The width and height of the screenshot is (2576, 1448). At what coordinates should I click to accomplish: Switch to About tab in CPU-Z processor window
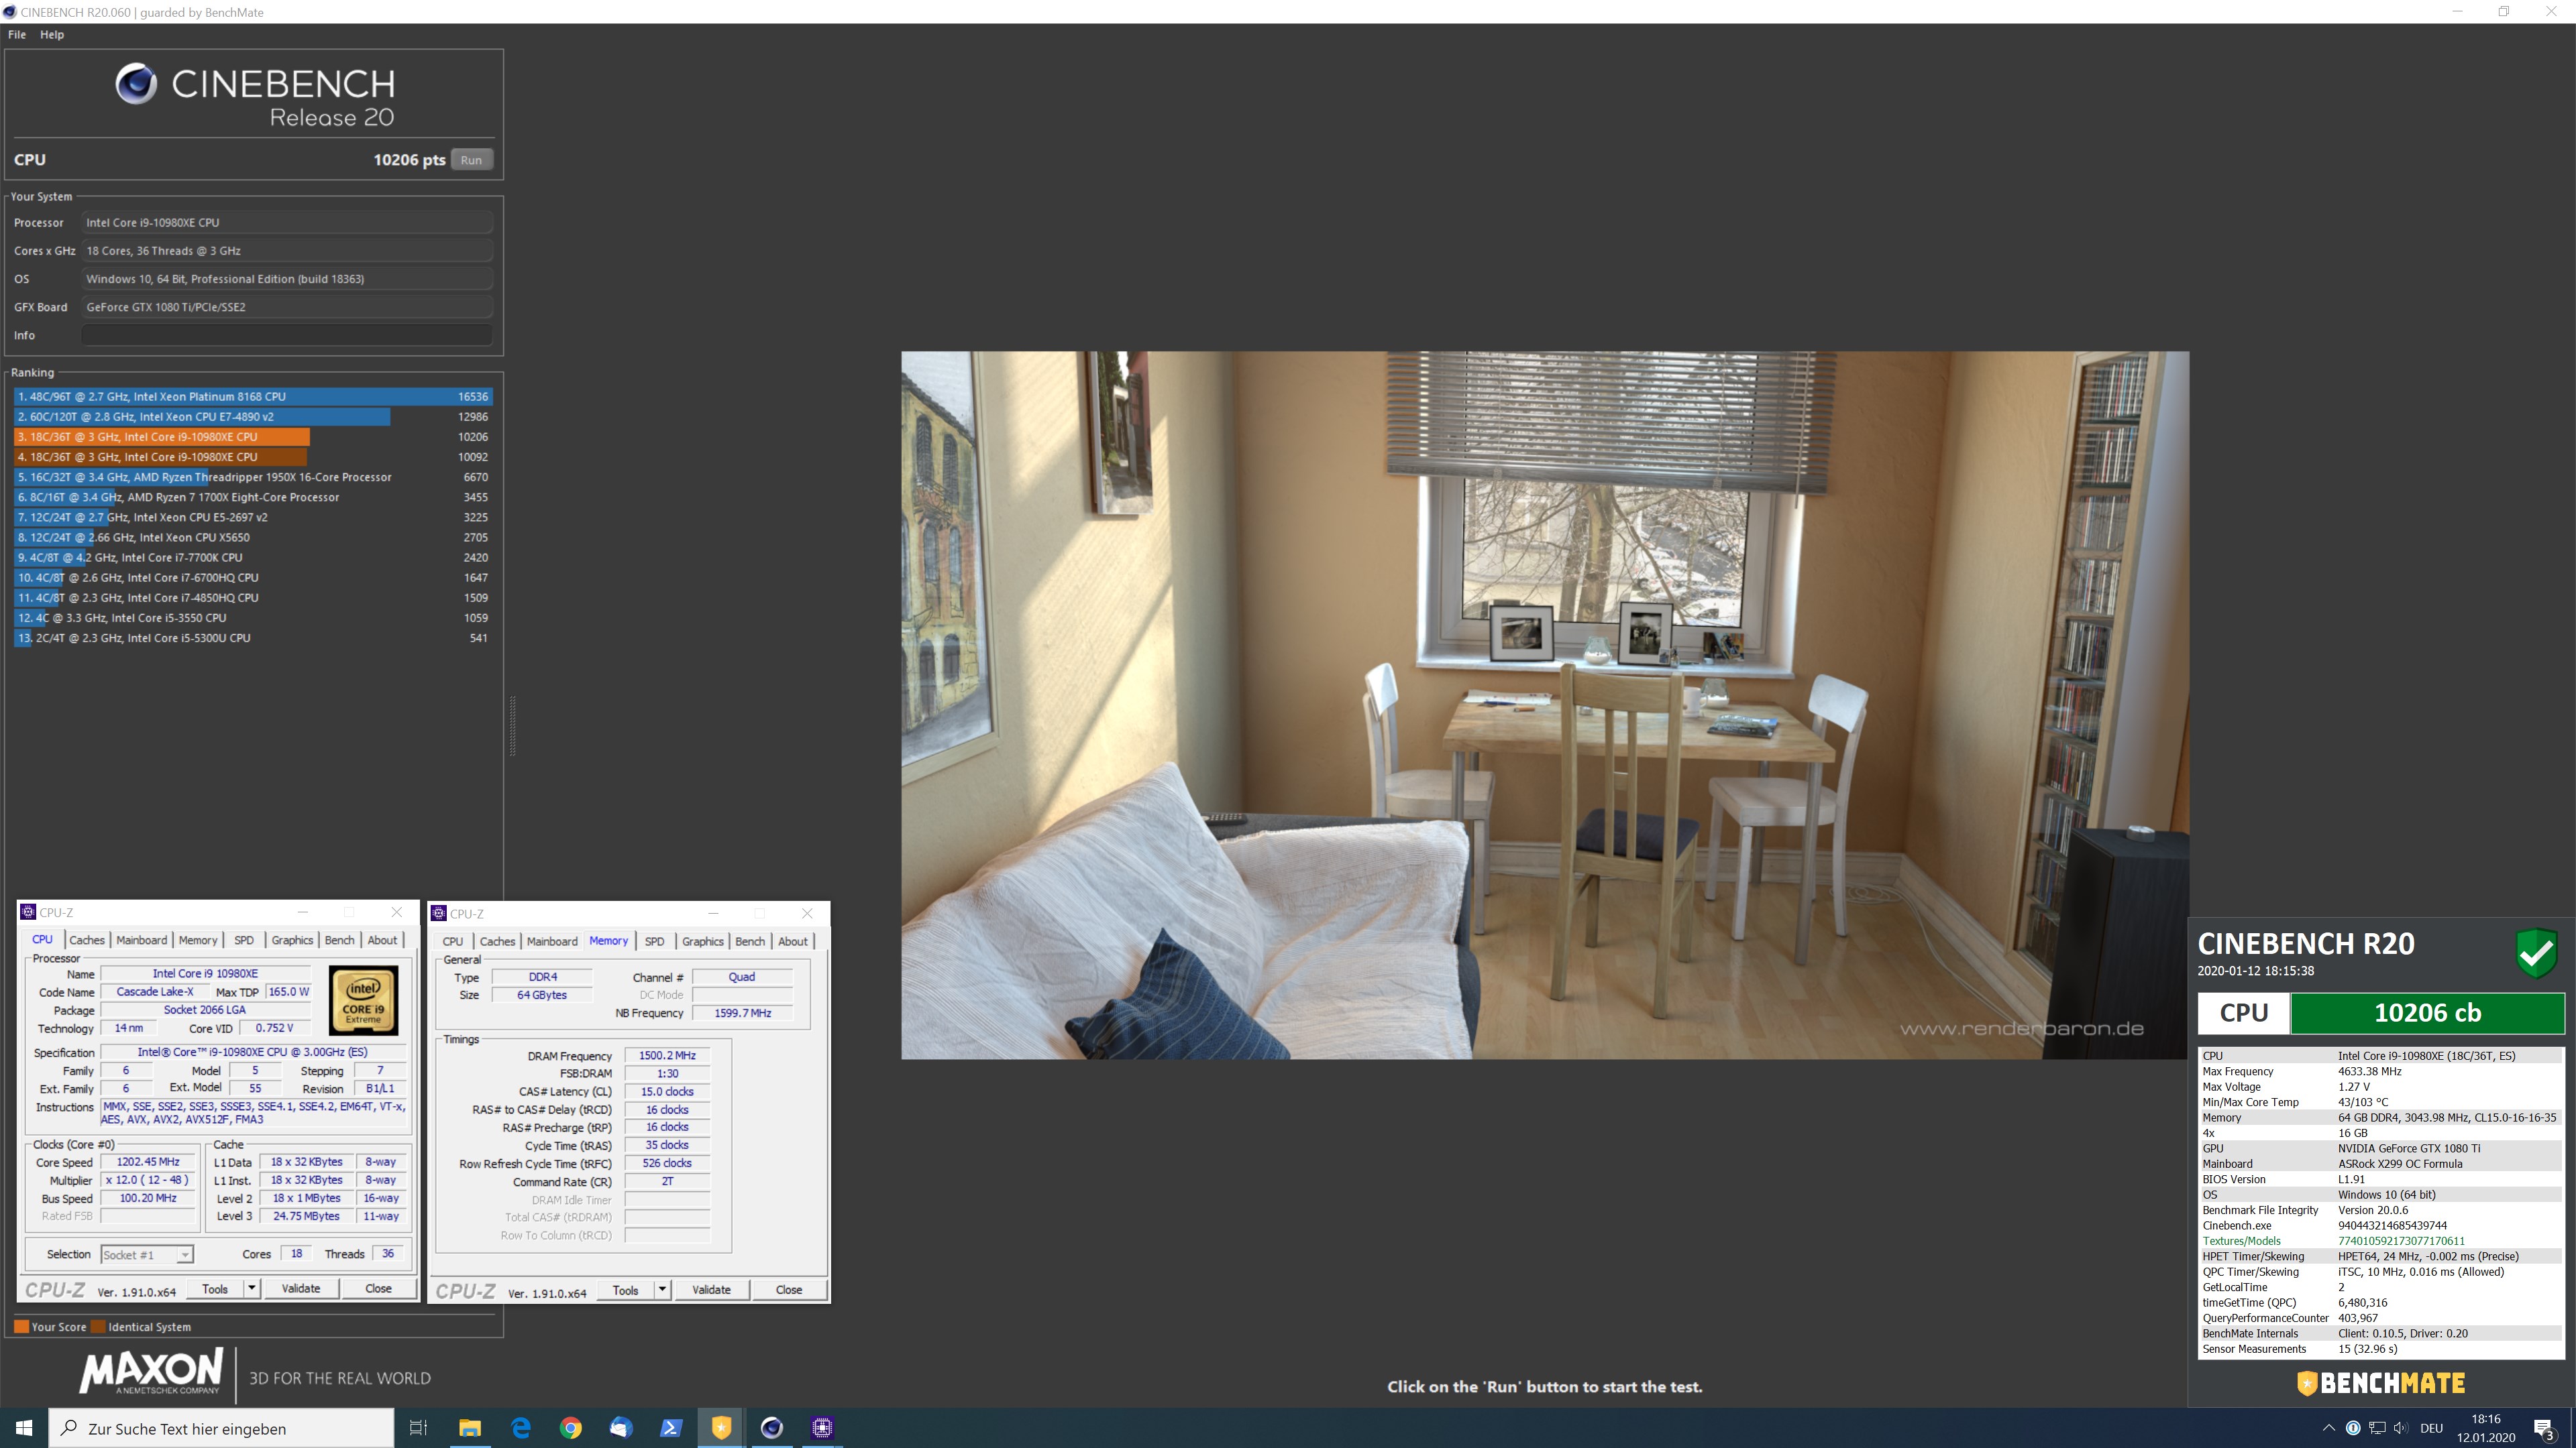pos(382,941)
